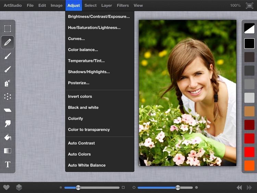Select the spray paint can tool

[x=8, y=83]
